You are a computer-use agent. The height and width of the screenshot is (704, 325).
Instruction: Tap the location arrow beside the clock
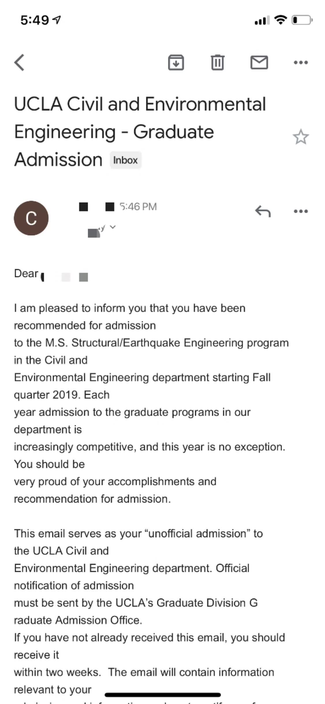[57, 20]
